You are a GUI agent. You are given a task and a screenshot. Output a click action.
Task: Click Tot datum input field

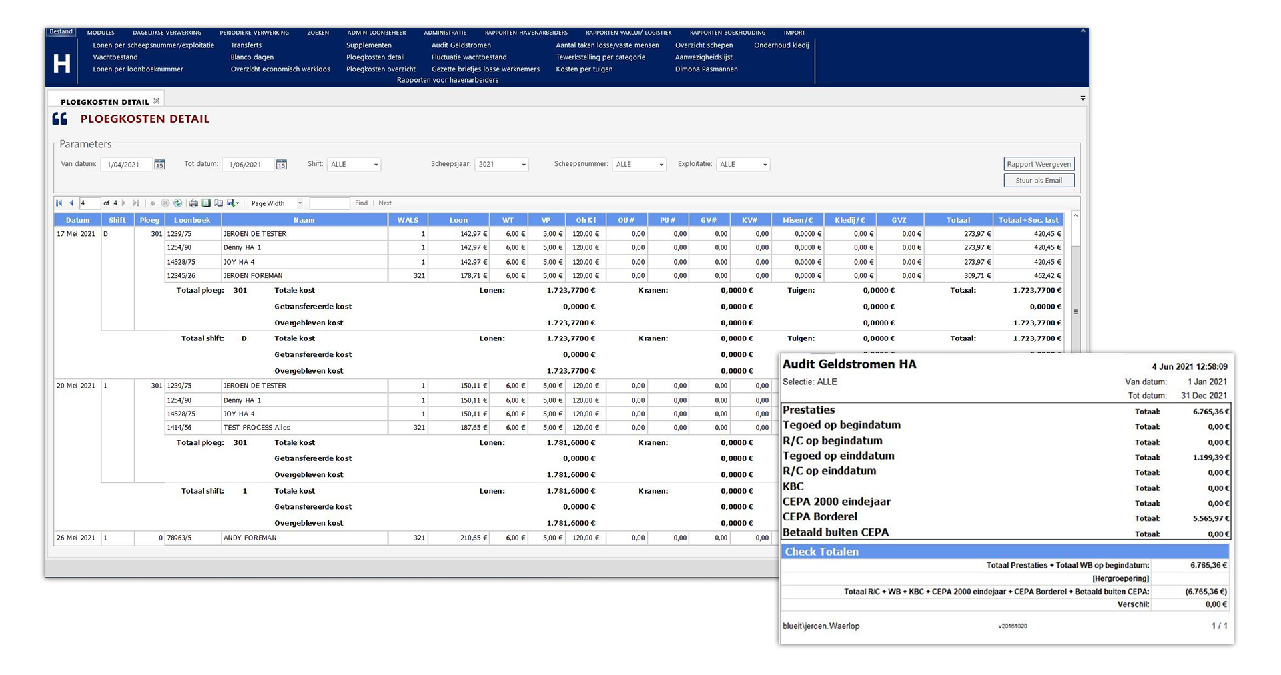[248, 165]
